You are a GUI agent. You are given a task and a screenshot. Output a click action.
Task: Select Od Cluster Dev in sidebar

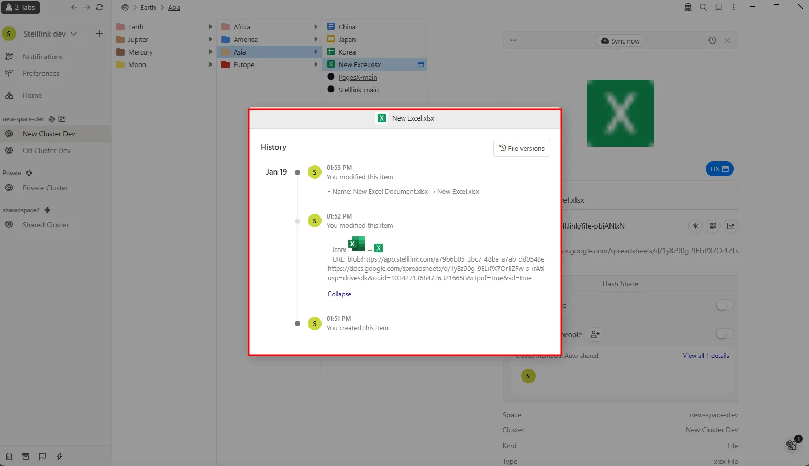coord(46,150)
